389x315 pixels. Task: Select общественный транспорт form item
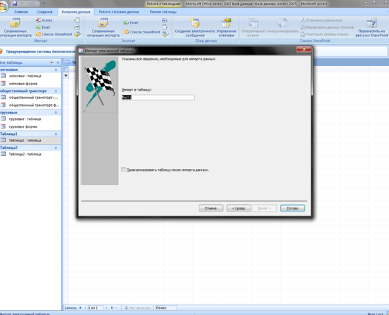(x=30, y=105)
